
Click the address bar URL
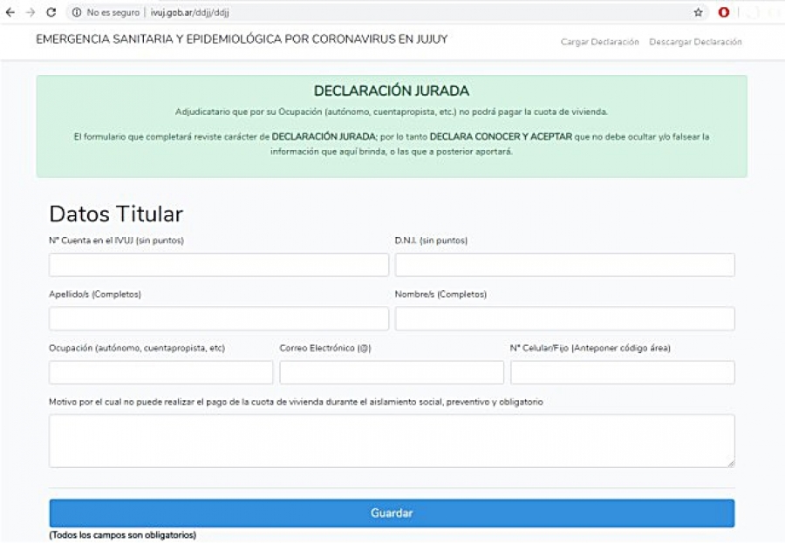[190, 13]
